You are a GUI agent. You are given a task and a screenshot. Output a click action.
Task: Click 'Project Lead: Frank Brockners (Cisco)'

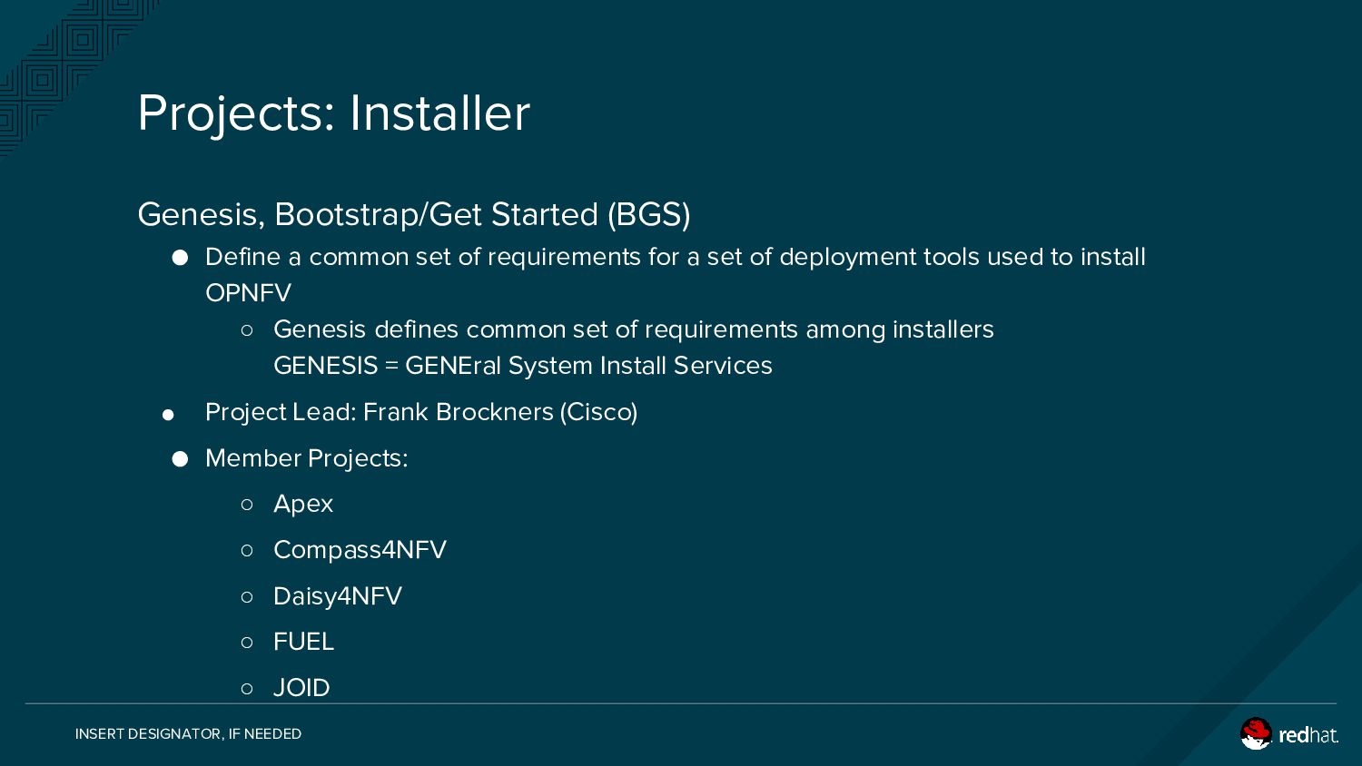421,412
